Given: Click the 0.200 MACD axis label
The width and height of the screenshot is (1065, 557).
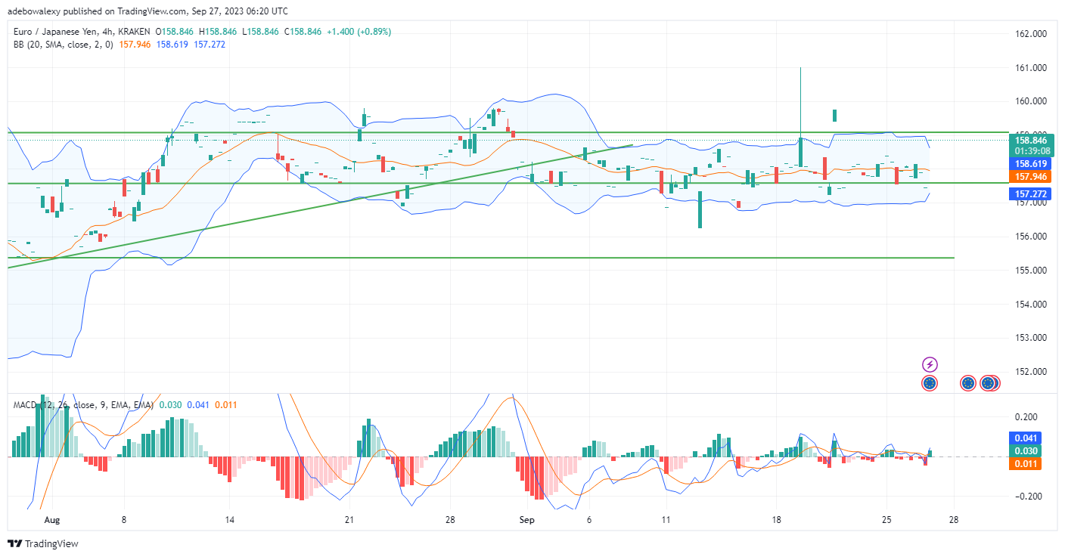Looking at the screenshot, I should (x=1026, y=417).
